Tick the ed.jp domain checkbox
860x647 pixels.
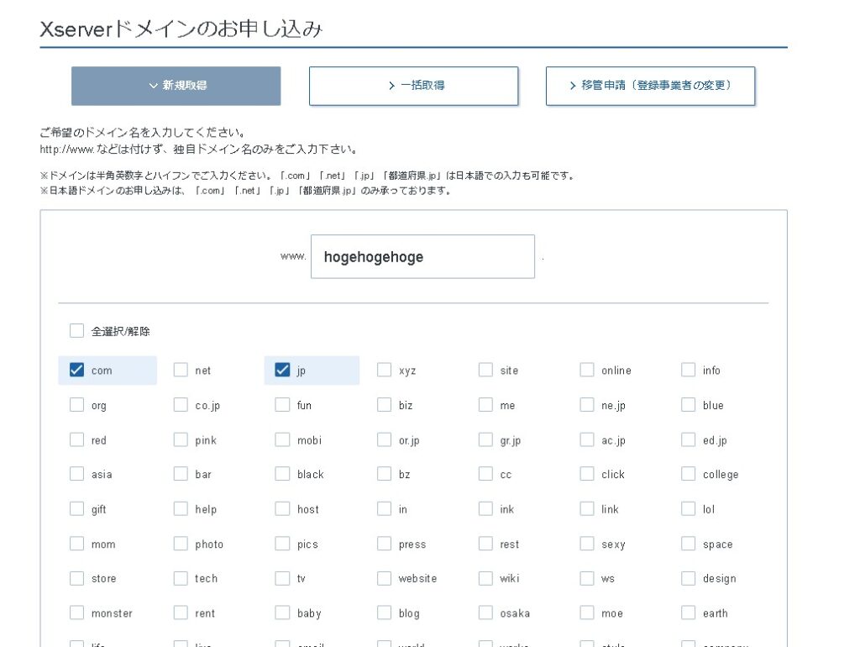click(689, 439)
